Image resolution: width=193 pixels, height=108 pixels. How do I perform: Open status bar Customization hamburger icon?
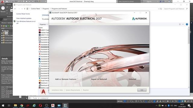click(x=191, y=101)
